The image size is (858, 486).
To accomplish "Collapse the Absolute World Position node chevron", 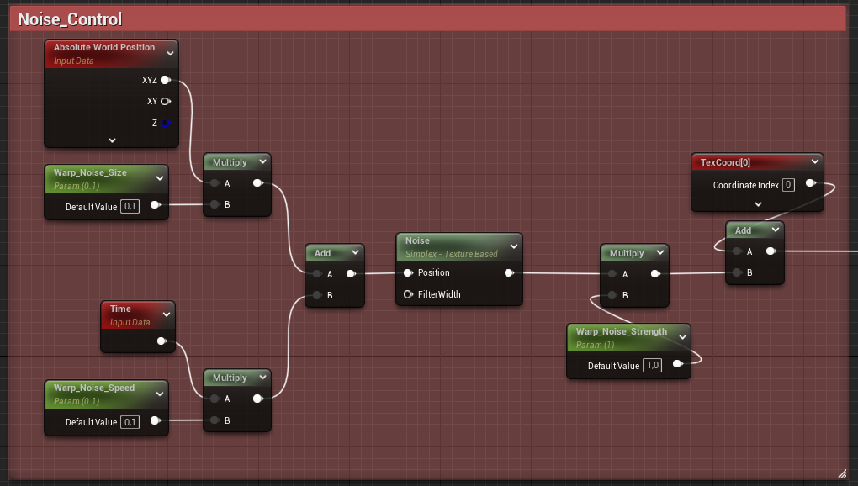I will coord(170,54).
